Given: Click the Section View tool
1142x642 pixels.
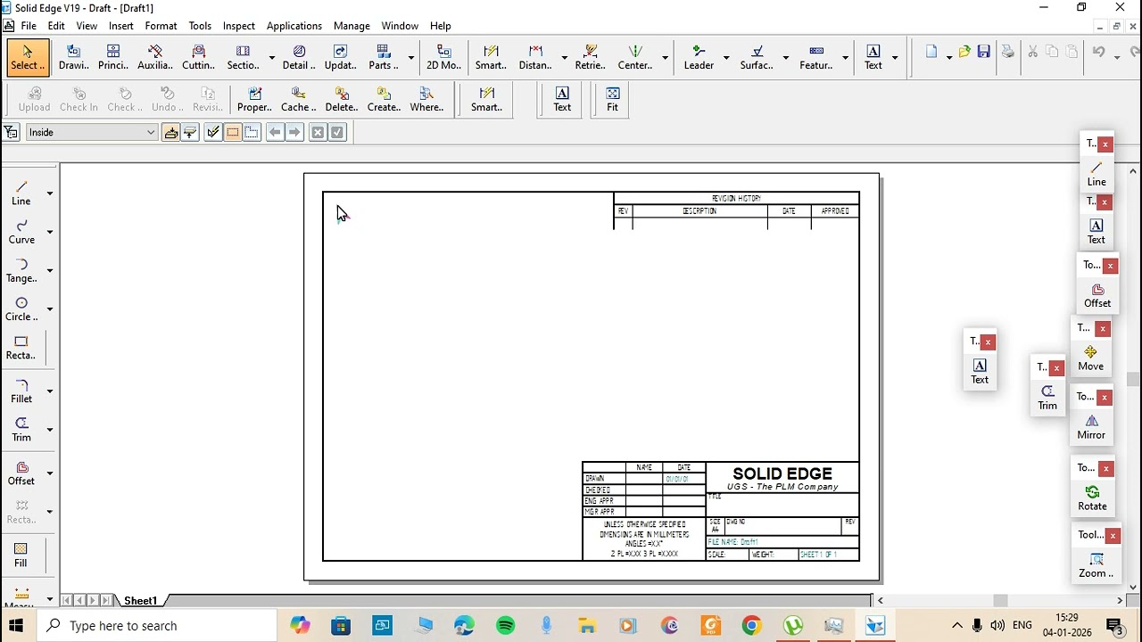Looking at the screenshot, I should point(243,58).
